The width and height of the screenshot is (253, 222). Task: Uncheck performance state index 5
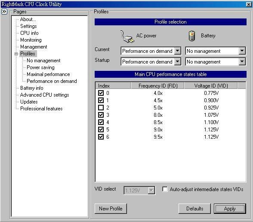tap(101, 129)
